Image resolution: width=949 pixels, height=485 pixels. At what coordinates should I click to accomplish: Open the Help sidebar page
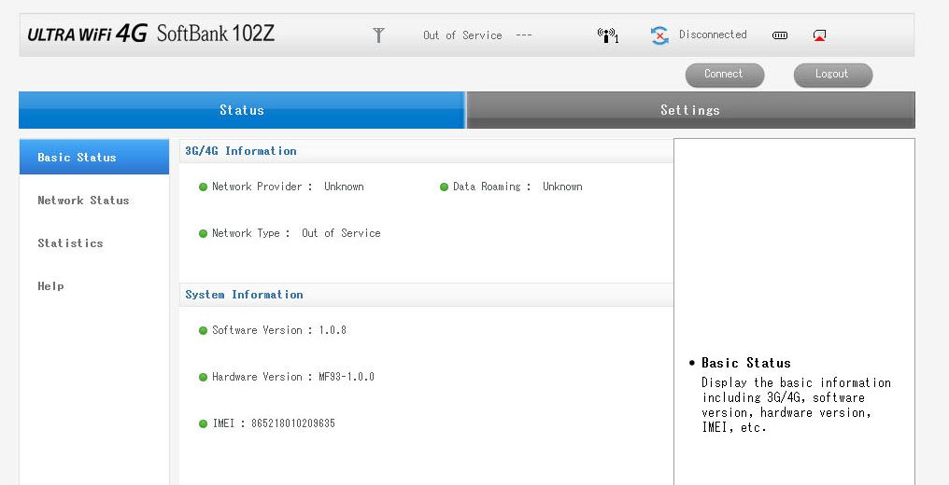tap(50, 286)
